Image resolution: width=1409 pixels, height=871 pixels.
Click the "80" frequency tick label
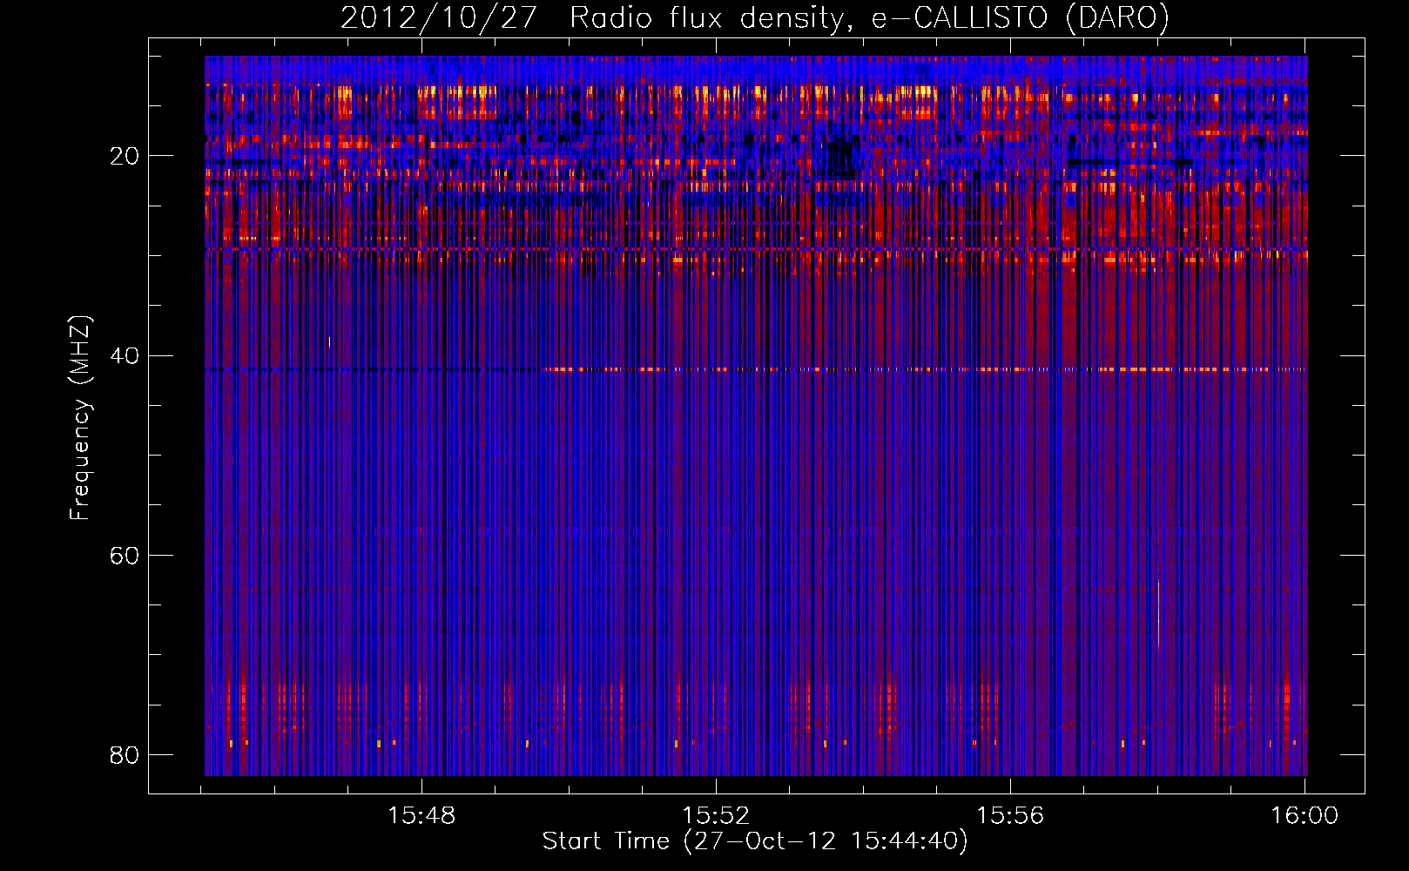(125, 755)
